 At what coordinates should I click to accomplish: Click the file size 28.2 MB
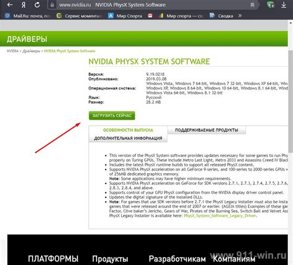pyautogui.click(x=153, y=102)
